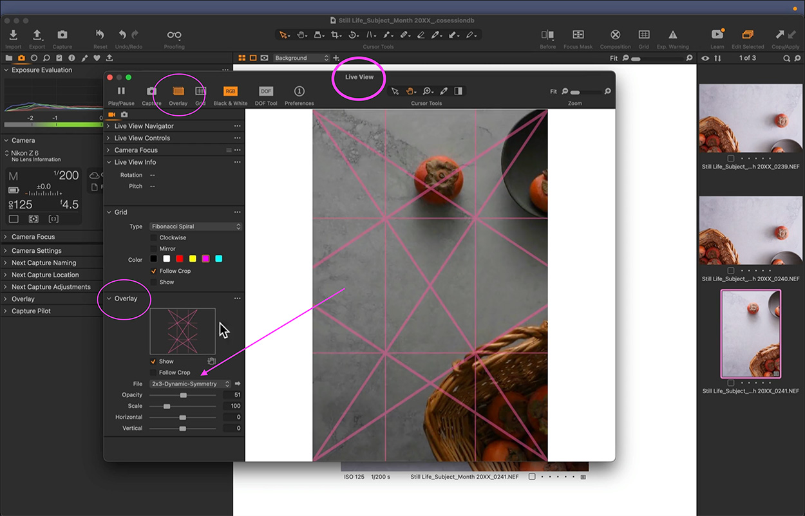Switch to the Library folder tool tab
This screenshot has width=805, height=516.
pos(8,58)
